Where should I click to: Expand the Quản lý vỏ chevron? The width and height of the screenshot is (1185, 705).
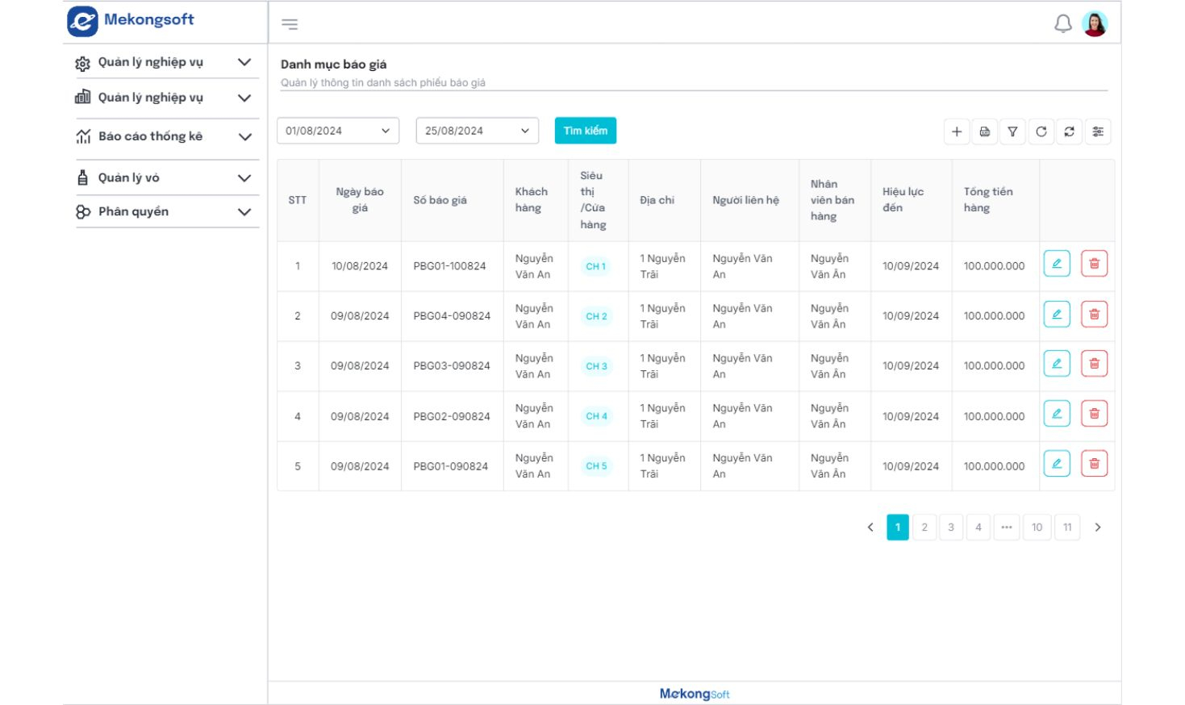[x=244, y=178]
